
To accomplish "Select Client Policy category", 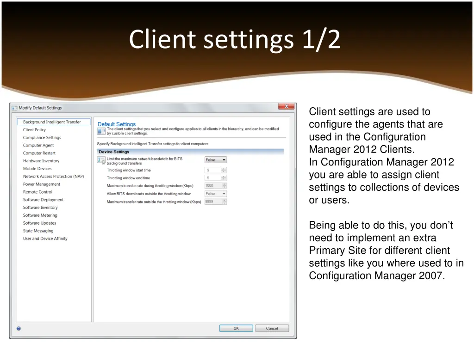I will pyautogui.click(x=34, y=130).
